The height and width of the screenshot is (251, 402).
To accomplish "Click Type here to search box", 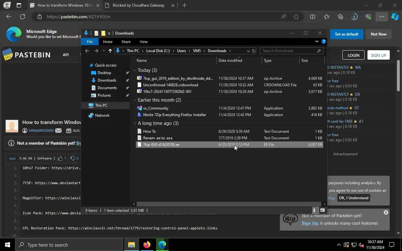I will (69, 245).
